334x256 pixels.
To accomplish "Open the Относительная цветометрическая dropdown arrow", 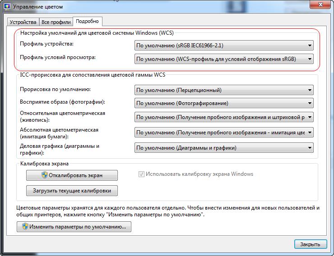I will pos(310,117).
